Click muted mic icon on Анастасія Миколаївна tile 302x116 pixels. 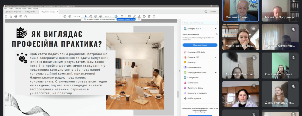click(254, 58)
